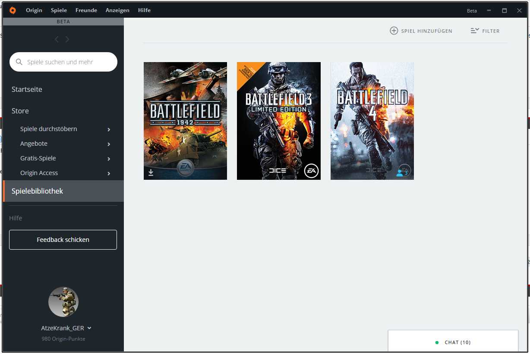
Task: Click the 'SPIEL HINZUFÜGEN' label
Action: [x=426, y=31]
